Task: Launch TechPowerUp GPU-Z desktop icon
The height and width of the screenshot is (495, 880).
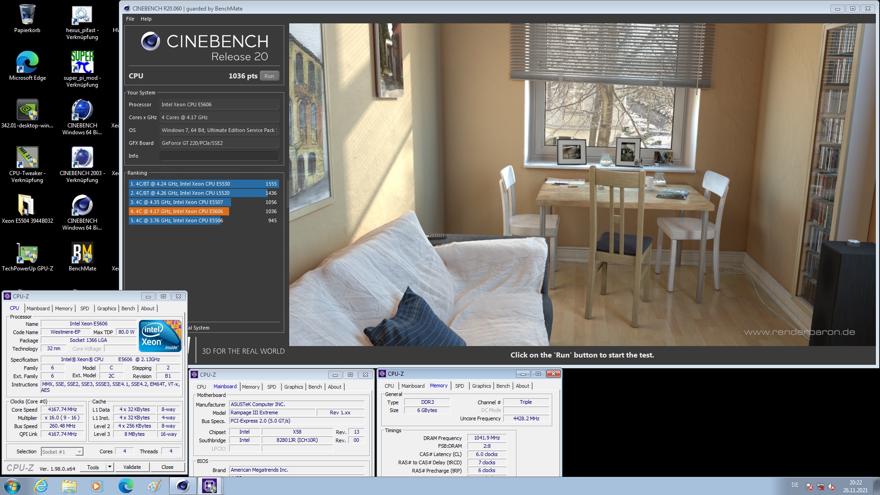Action: 27,257
